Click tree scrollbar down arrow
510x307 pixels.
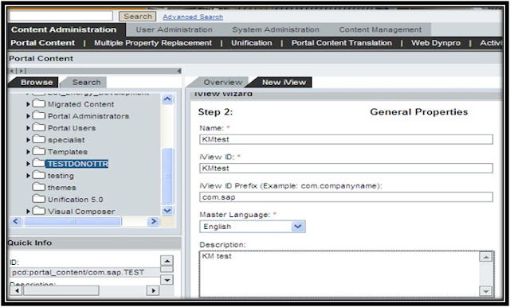point(167,211)
